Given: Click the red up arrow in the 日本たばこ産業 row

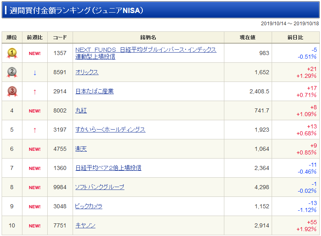Looking at the screenshot, I should (35, 92).
